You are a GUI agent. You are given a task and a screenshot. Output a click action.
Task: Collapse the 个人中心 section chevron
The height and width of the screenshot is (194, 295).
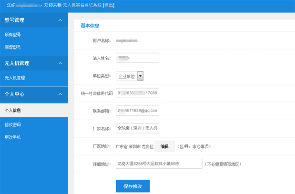pyautogui.click(x=60, y=94)
